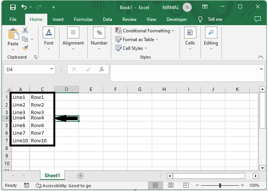Click the Cancel X in formula bar
Viewport: 268px width, 191px height.
pyautogui.click(x=74, y=69)
